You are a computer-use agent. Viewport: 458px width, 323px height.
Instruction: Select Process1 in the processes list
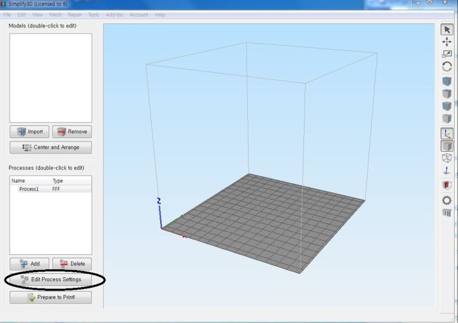click(x=29, y=189)
